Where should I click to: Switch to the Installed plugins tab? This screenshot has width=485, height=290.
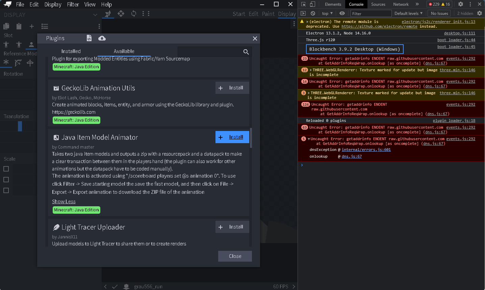click(71, 51)
